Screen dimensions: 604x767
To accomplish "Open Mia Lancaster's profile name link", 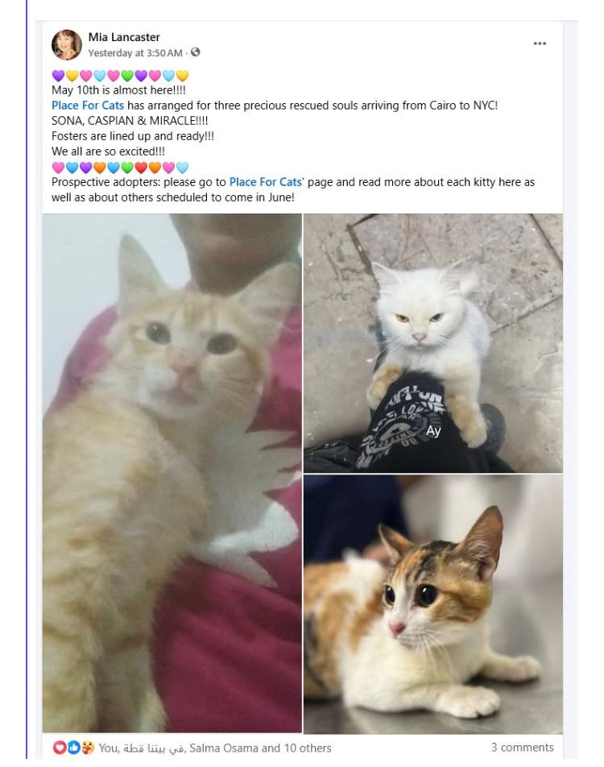I will [124, 37].
